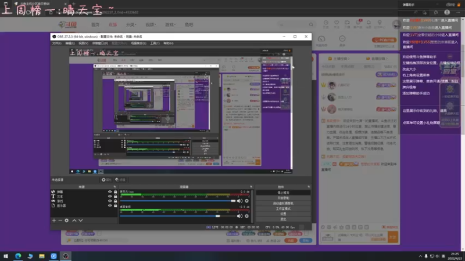Click 退出 exit button in OBS controls
Viewport: 465px width, 261px height.
[283, 219]
